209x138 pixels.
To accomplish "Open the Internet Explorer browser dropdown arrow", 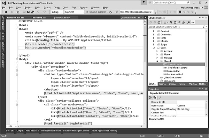I will click(x=107, y=12).
